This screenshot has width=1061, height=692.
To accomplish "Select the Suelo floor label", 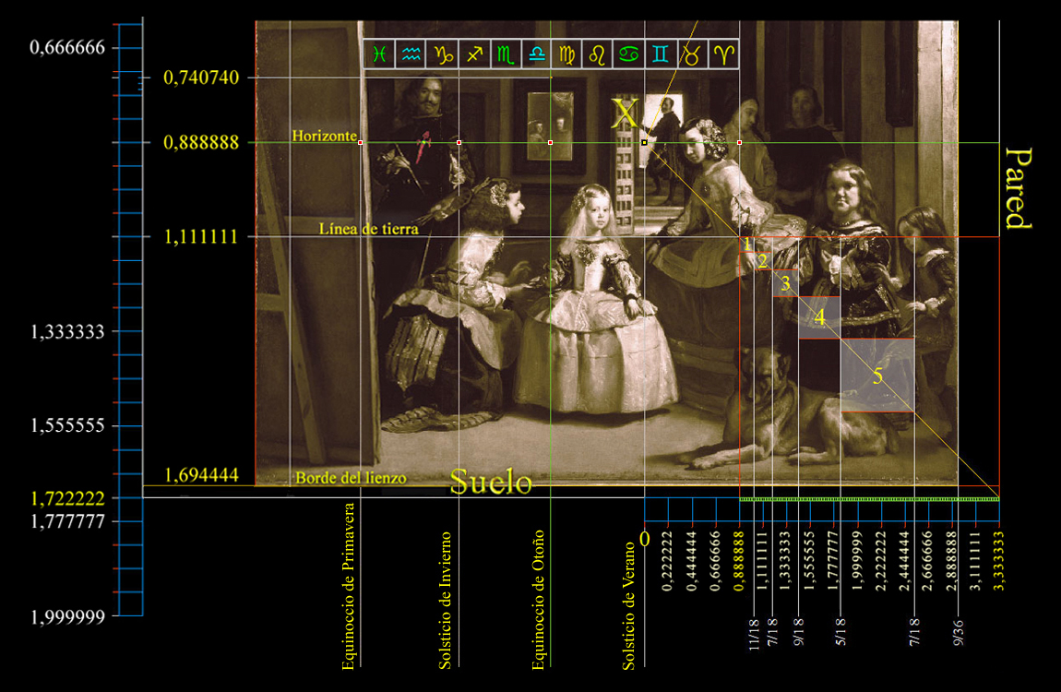I will 491,483.
